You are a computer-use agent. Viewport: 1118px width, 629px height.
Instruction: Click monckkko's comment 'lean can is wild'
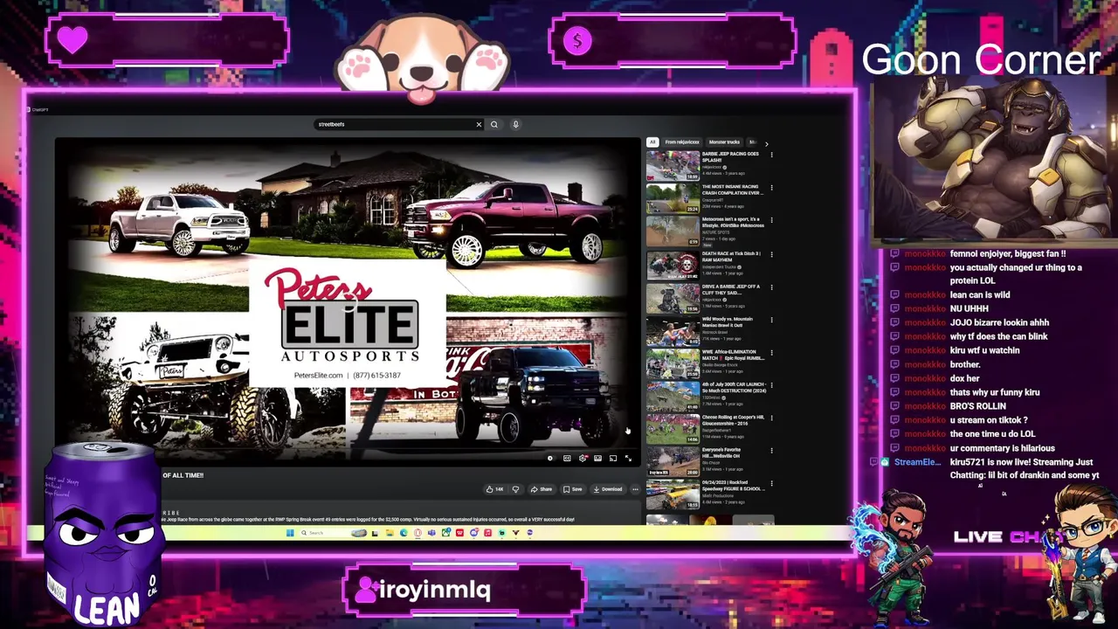coord(980,295)
